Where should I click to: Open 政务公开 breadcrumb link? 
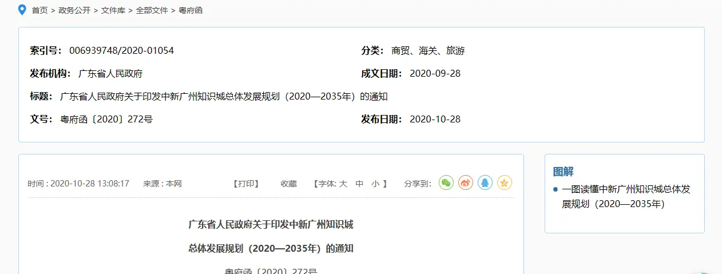74,10
